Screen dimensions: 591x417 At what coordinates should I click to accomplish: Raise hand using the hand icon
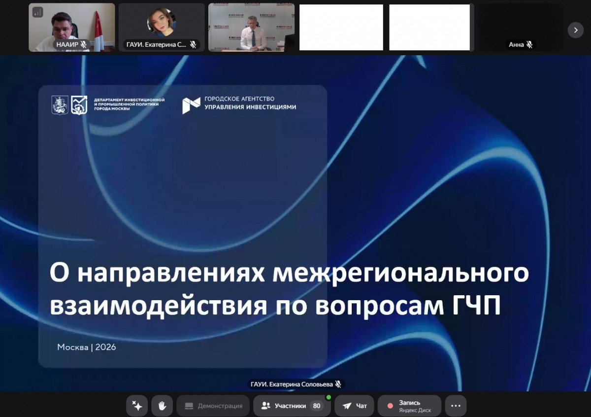[x=162, y=406]
